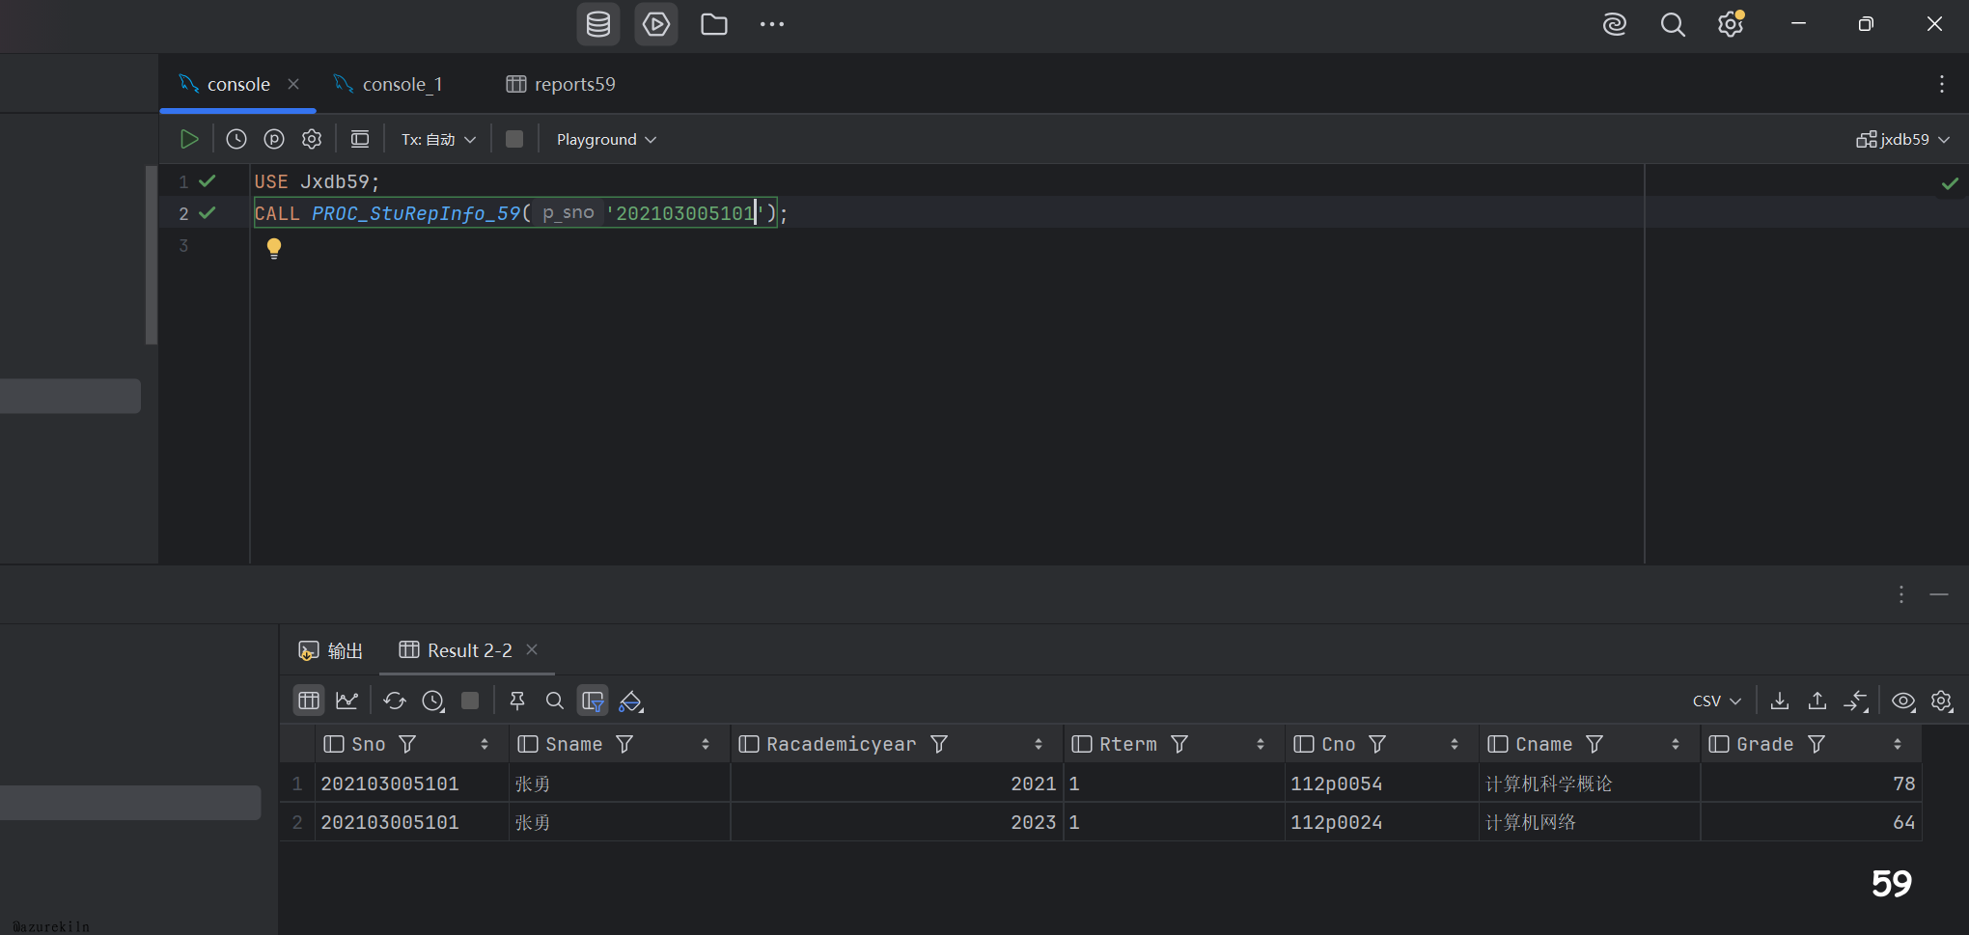
Task: Pin the Result 2-2 tab
Action: (x=517, y=701)
